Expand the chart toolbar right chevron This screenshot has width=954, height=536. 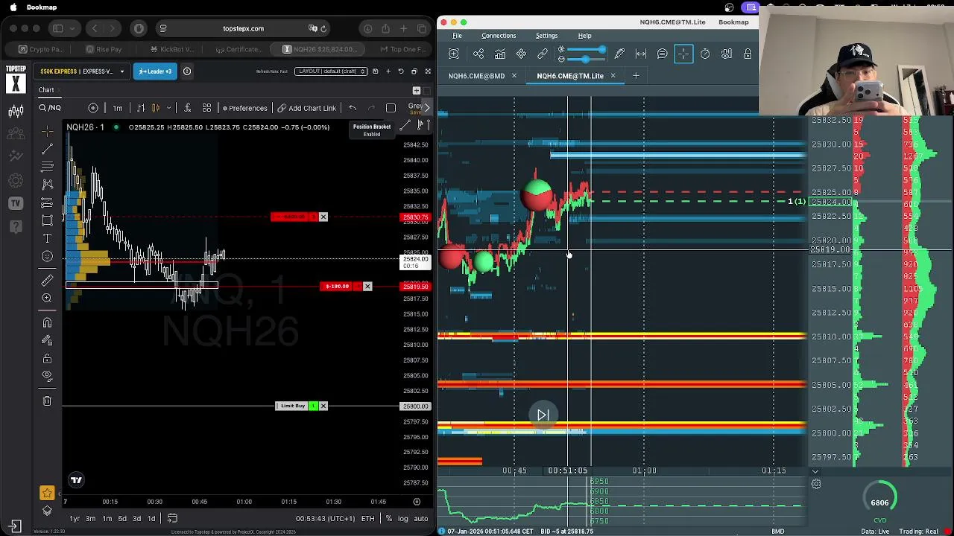tap(426, 108)
